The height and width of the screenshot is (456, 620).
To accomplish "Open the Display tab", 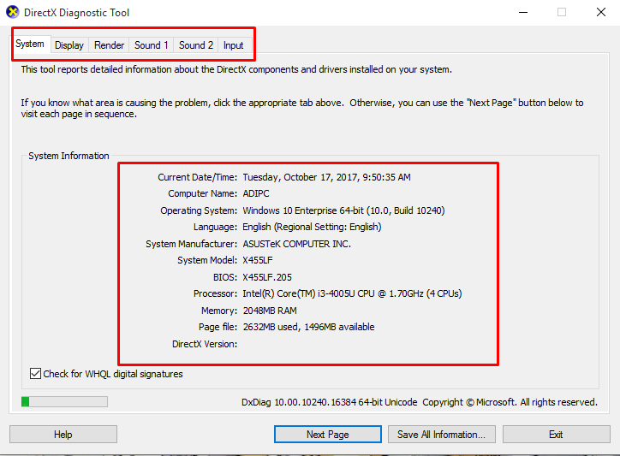I will click(x=69, y=45).
